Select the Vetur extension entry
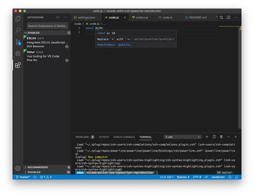This screenshot has width=254, height=196. point(47,56)
